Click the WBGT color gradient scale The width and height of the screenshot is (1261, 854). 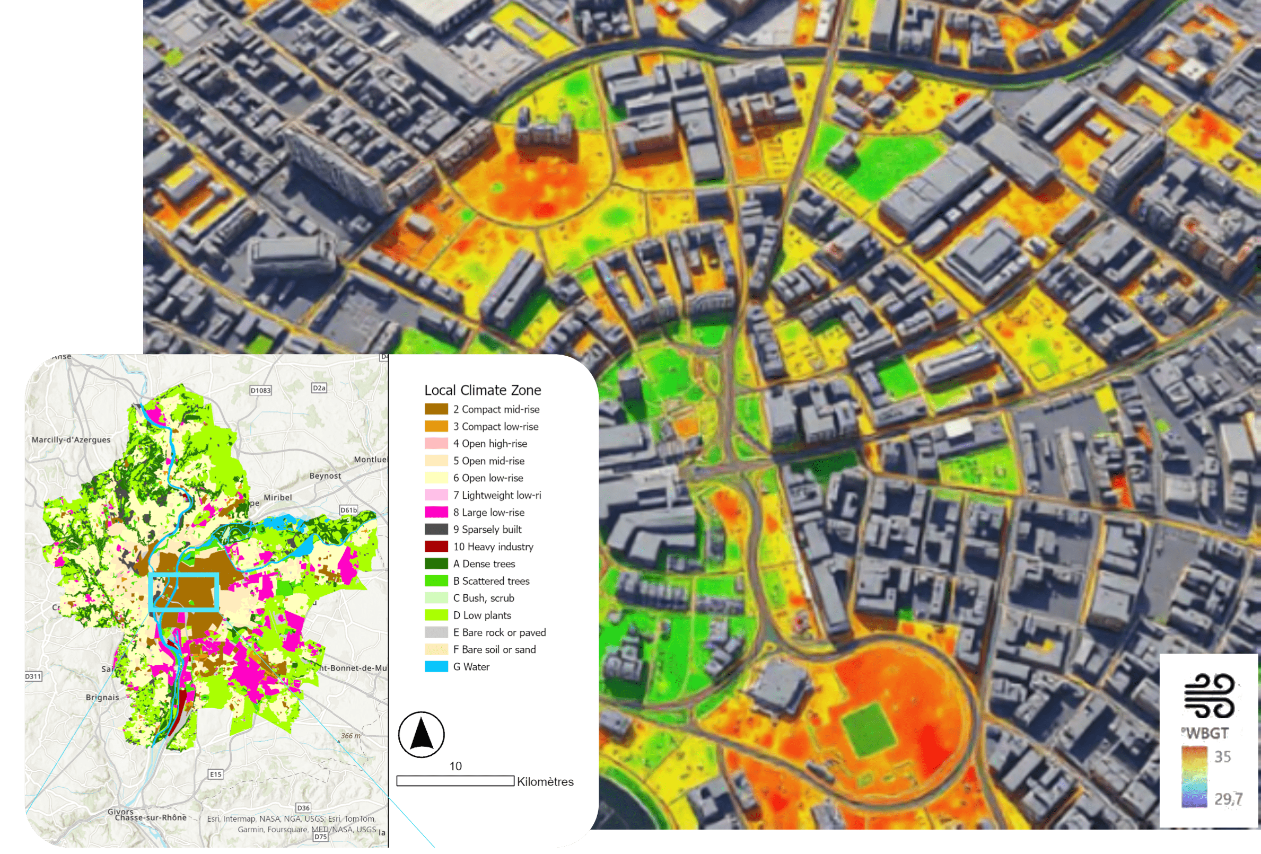pyautogui.click(x=1194, y=777)
